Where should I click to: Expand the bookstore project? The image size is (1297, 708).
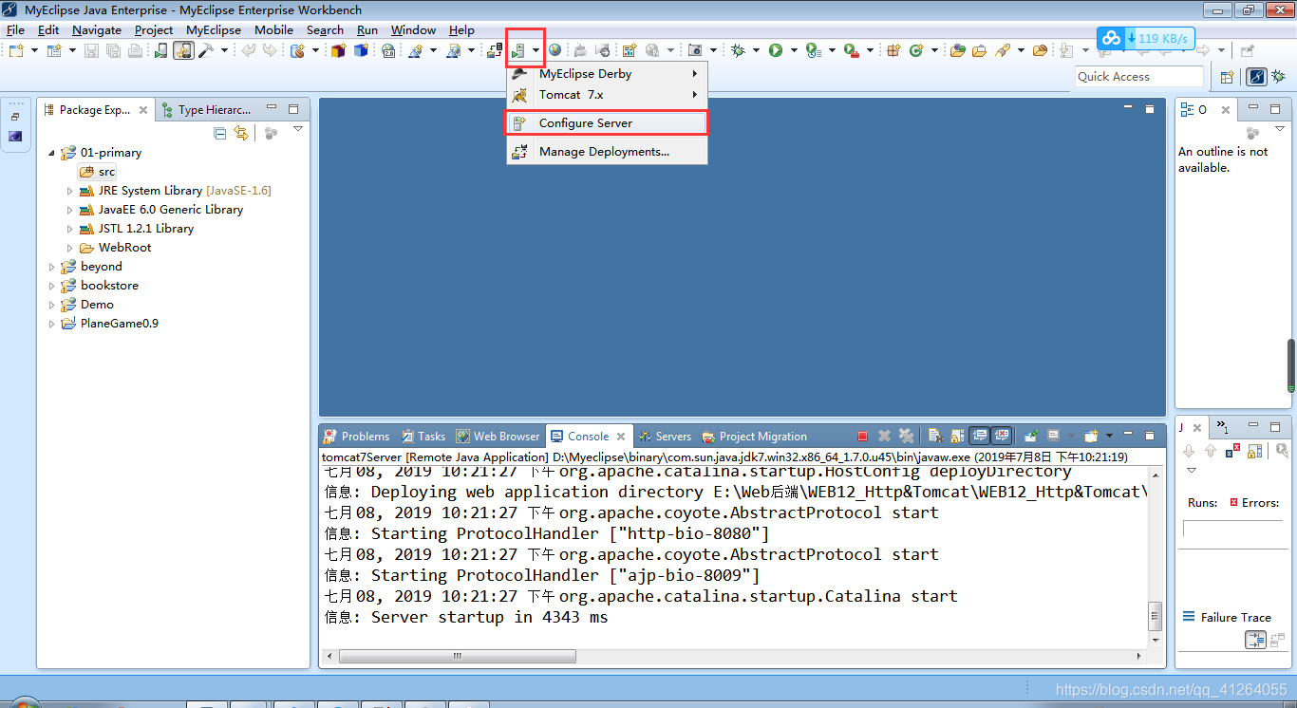coord(52,286)
